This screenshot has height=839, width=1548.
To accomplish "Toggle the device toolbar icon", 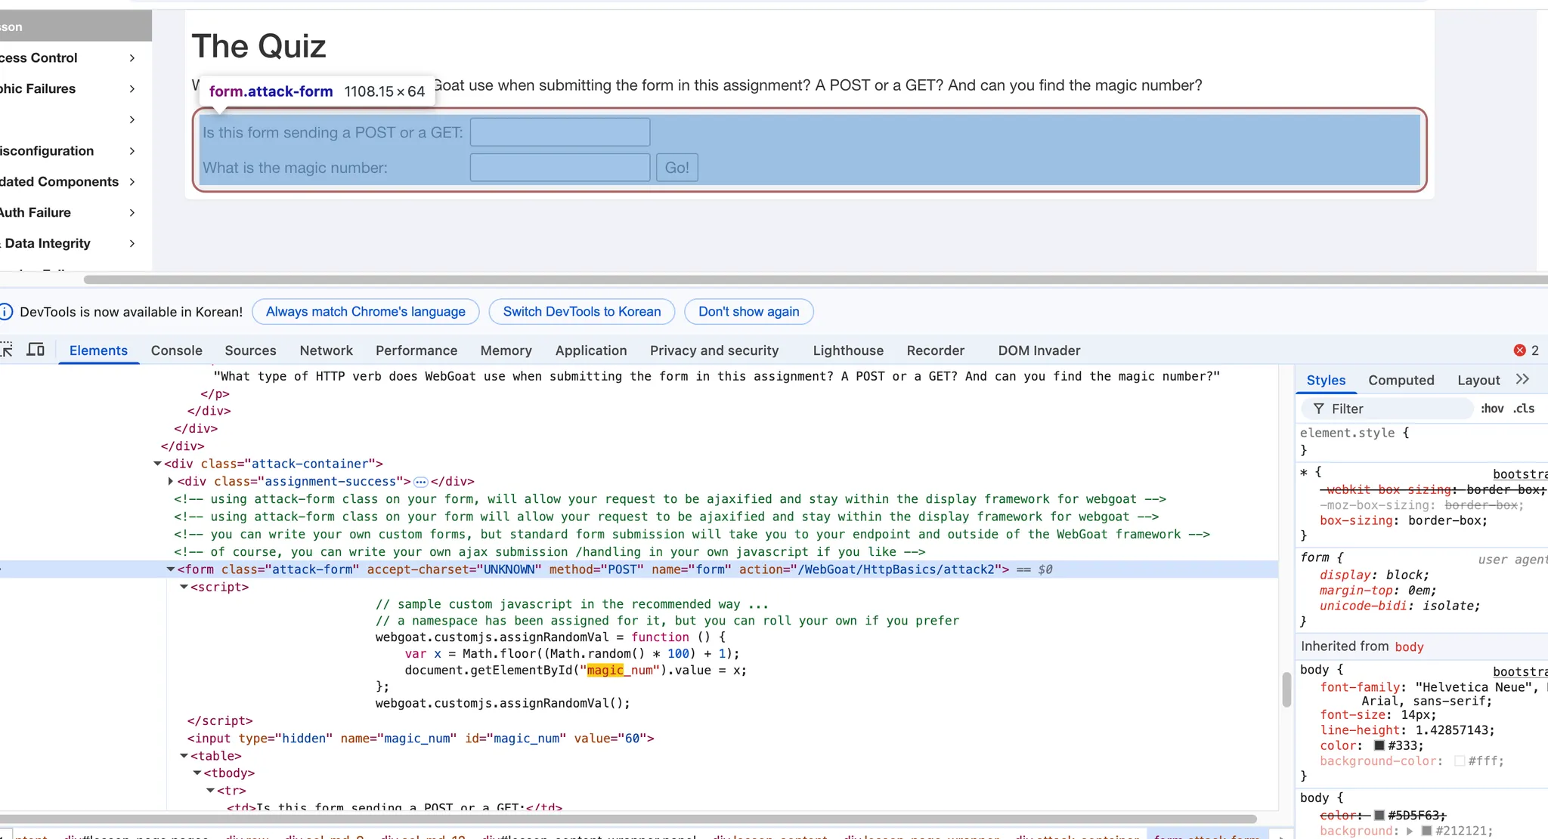I will point(36,350).
